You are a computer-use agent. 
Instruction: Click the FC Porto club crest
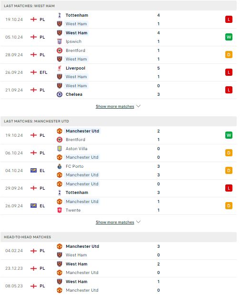(60, 166)
